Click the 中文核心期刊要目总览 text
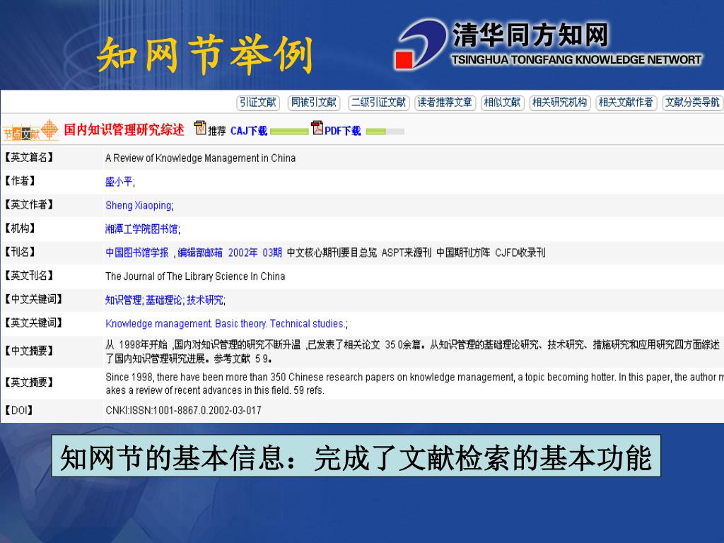Viewport: 724px width, 543px height. point(332,252)
